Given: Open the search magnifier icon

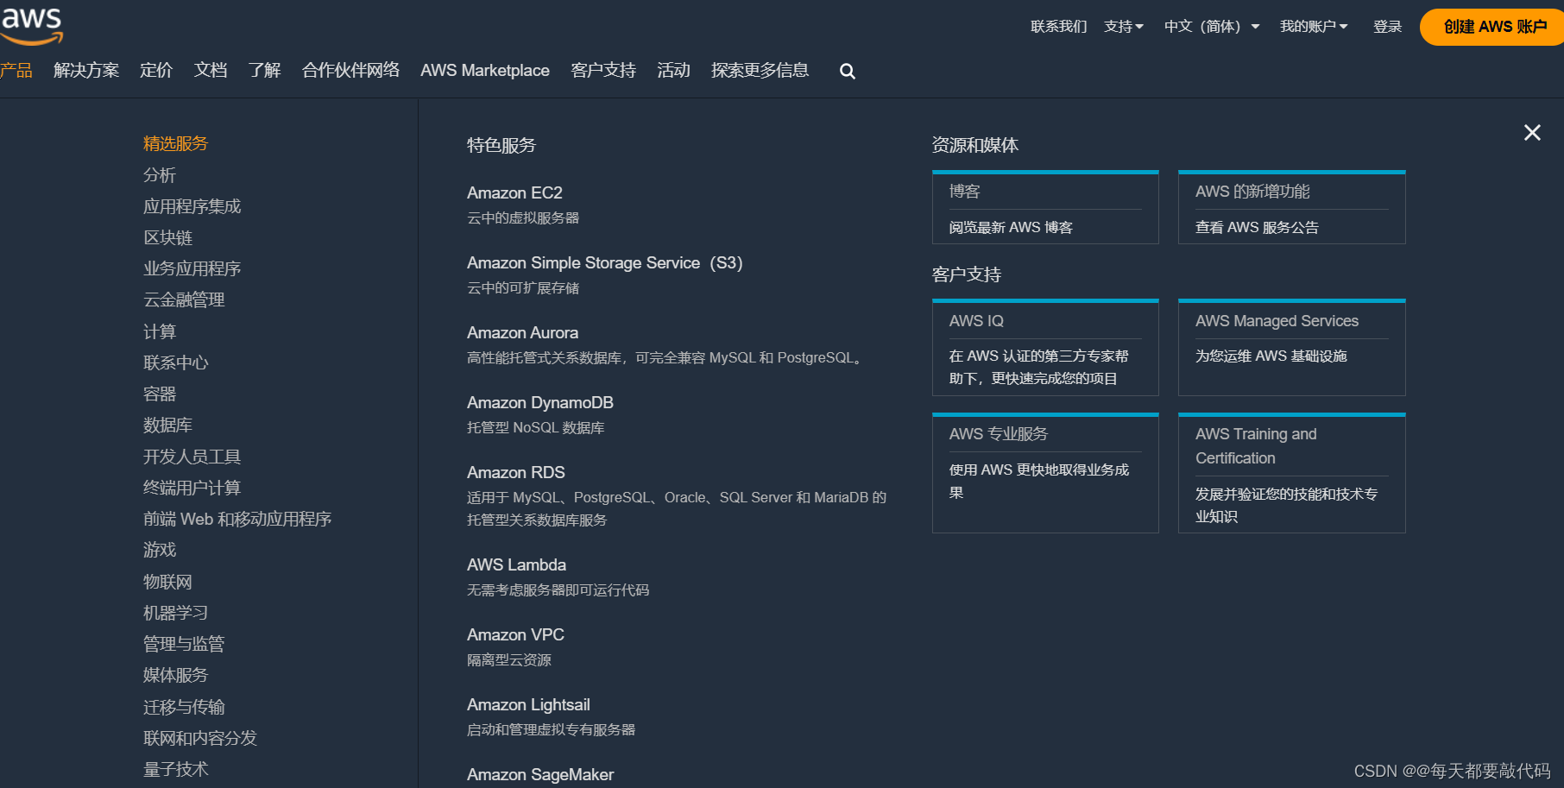Looking at the screenshot, I should (848, 72).
